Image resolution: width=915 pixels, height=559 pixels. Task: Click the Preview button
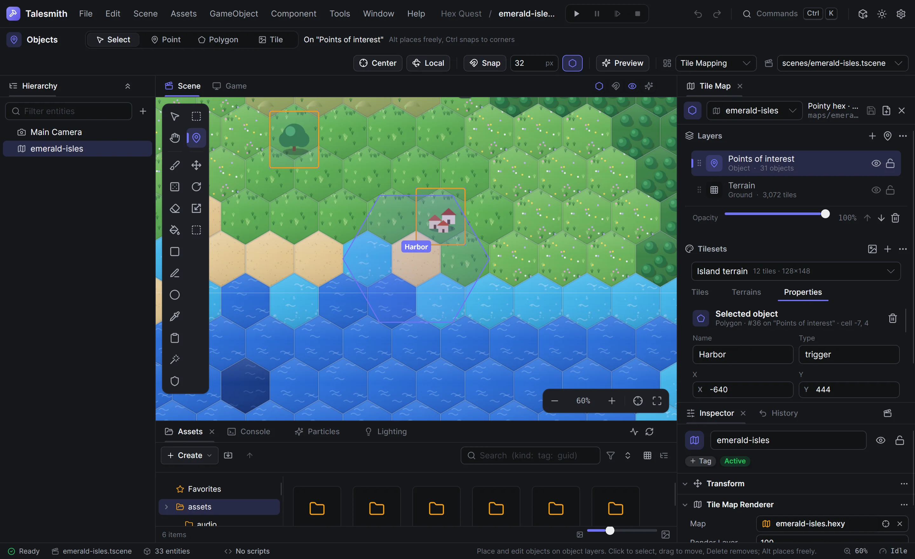(x=622, y=63)
